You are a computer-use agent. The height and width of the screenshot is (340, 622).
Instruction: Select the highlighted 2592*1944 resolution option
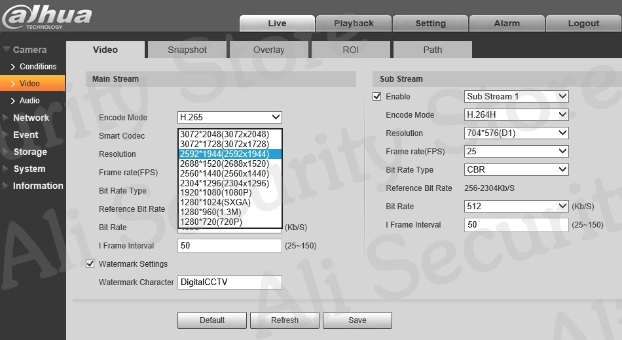tap(230, 154)
